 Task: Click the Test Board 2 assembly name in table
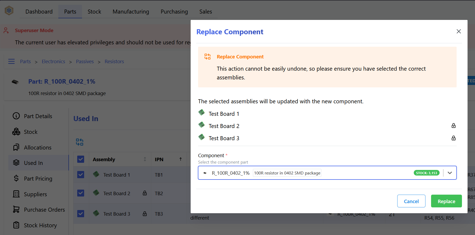117,193
